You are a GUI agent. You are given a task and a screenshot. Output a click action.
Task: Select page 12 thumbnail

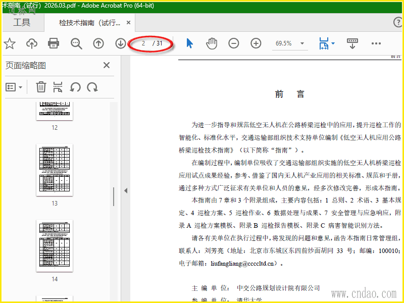pos(55,111)
